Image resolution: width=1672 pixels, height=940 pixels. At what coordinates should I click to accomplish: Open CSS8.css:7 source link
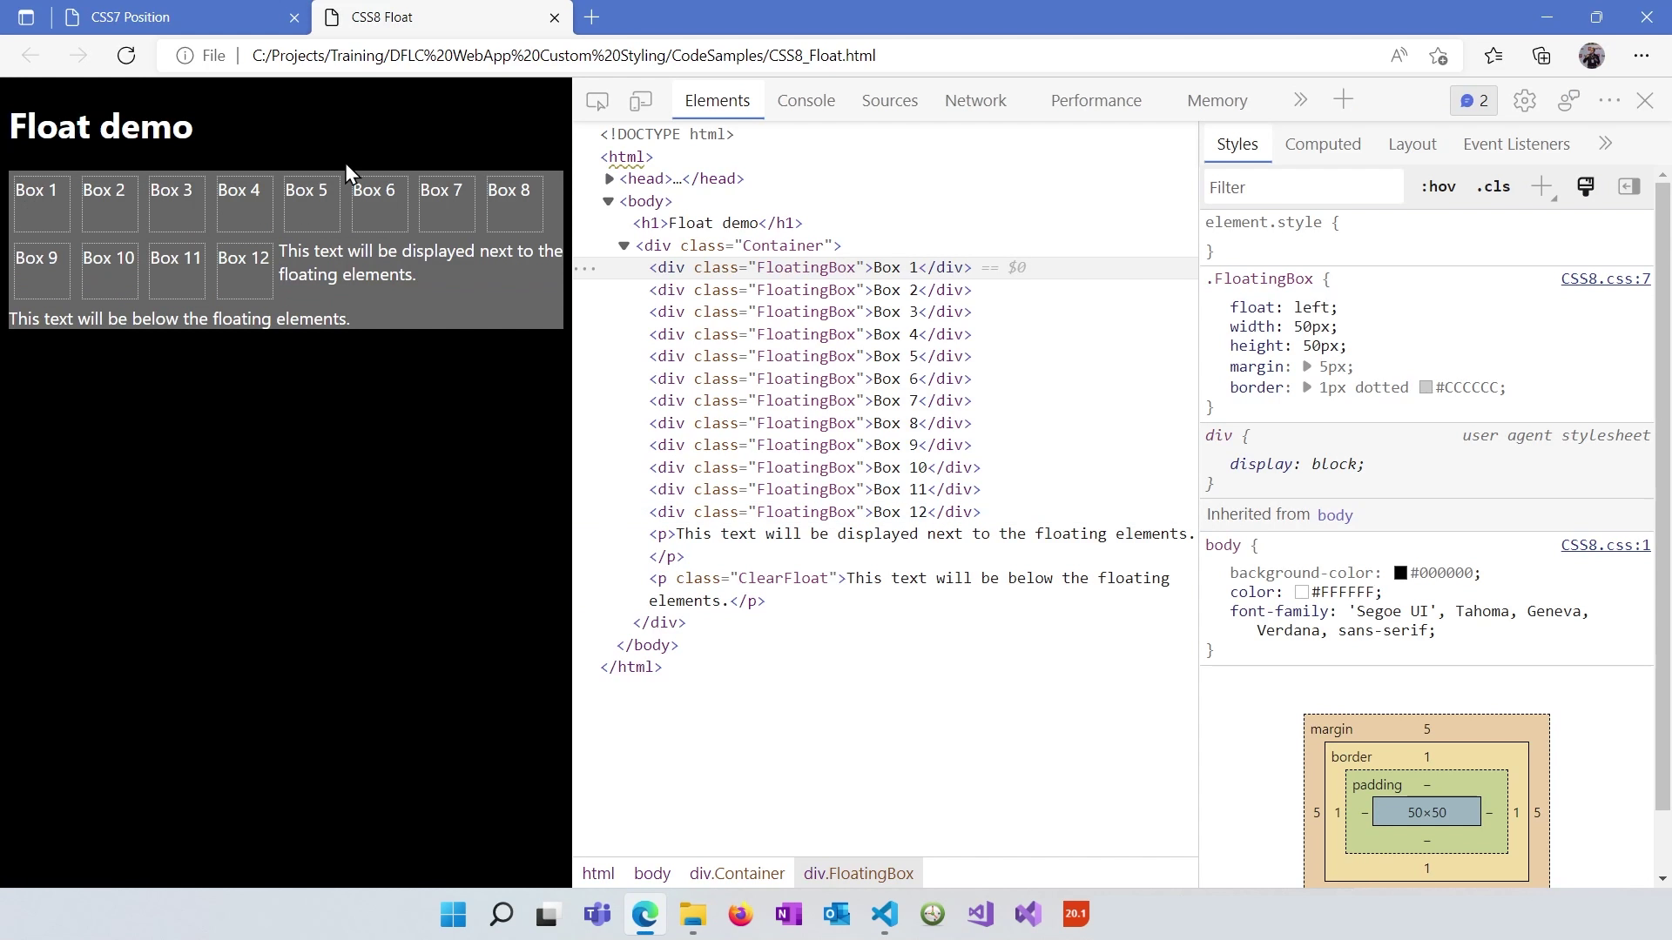(x=1605, y=279)
